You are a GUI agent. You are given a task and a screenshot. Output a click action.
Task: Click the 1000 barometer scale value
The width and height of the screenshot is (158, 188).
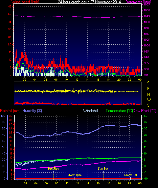click(147, 45)
